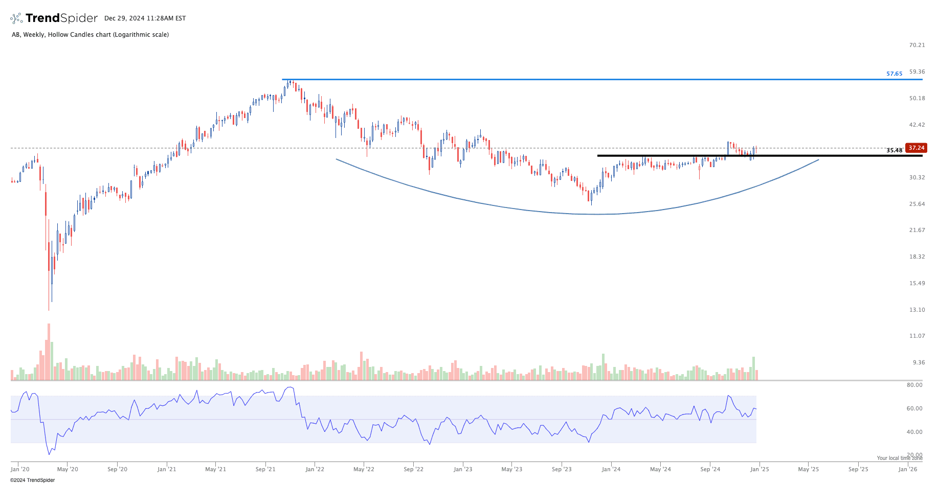Viewport: 938px width, 485px height.
Task: Click the Sep '24 label on time axis
Action: 710,469
